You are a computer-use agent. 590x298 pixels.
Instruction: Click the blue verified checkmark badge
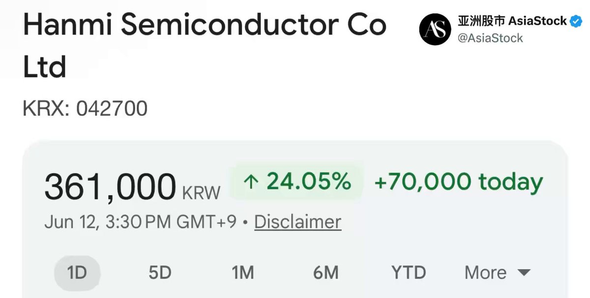(575, 21)
